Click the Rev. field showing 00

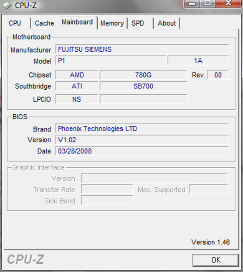218,75
